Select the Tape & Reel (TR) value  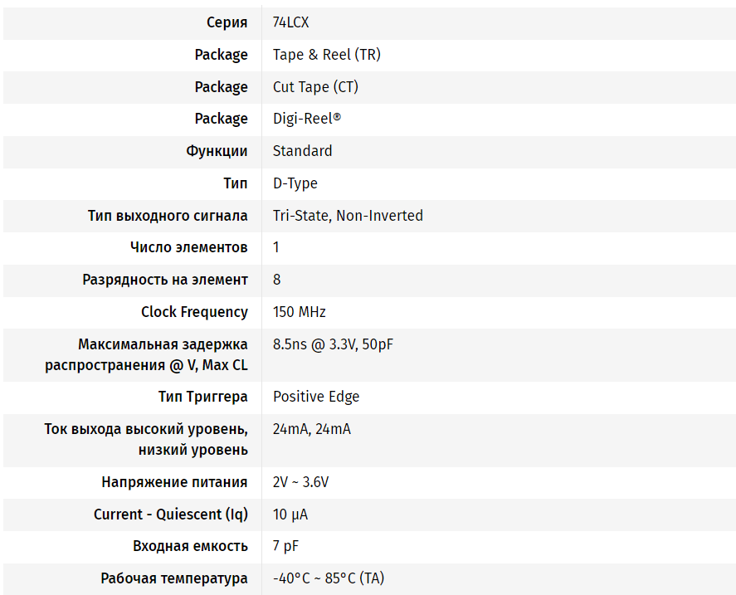[326, 55]
